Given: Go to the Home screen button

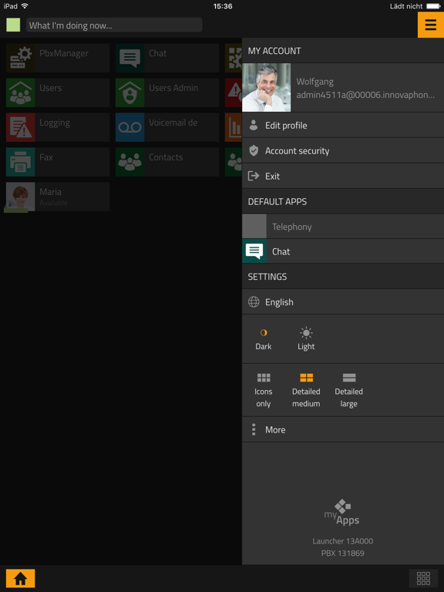Looking at the screenshot, I should click(20, 578).
